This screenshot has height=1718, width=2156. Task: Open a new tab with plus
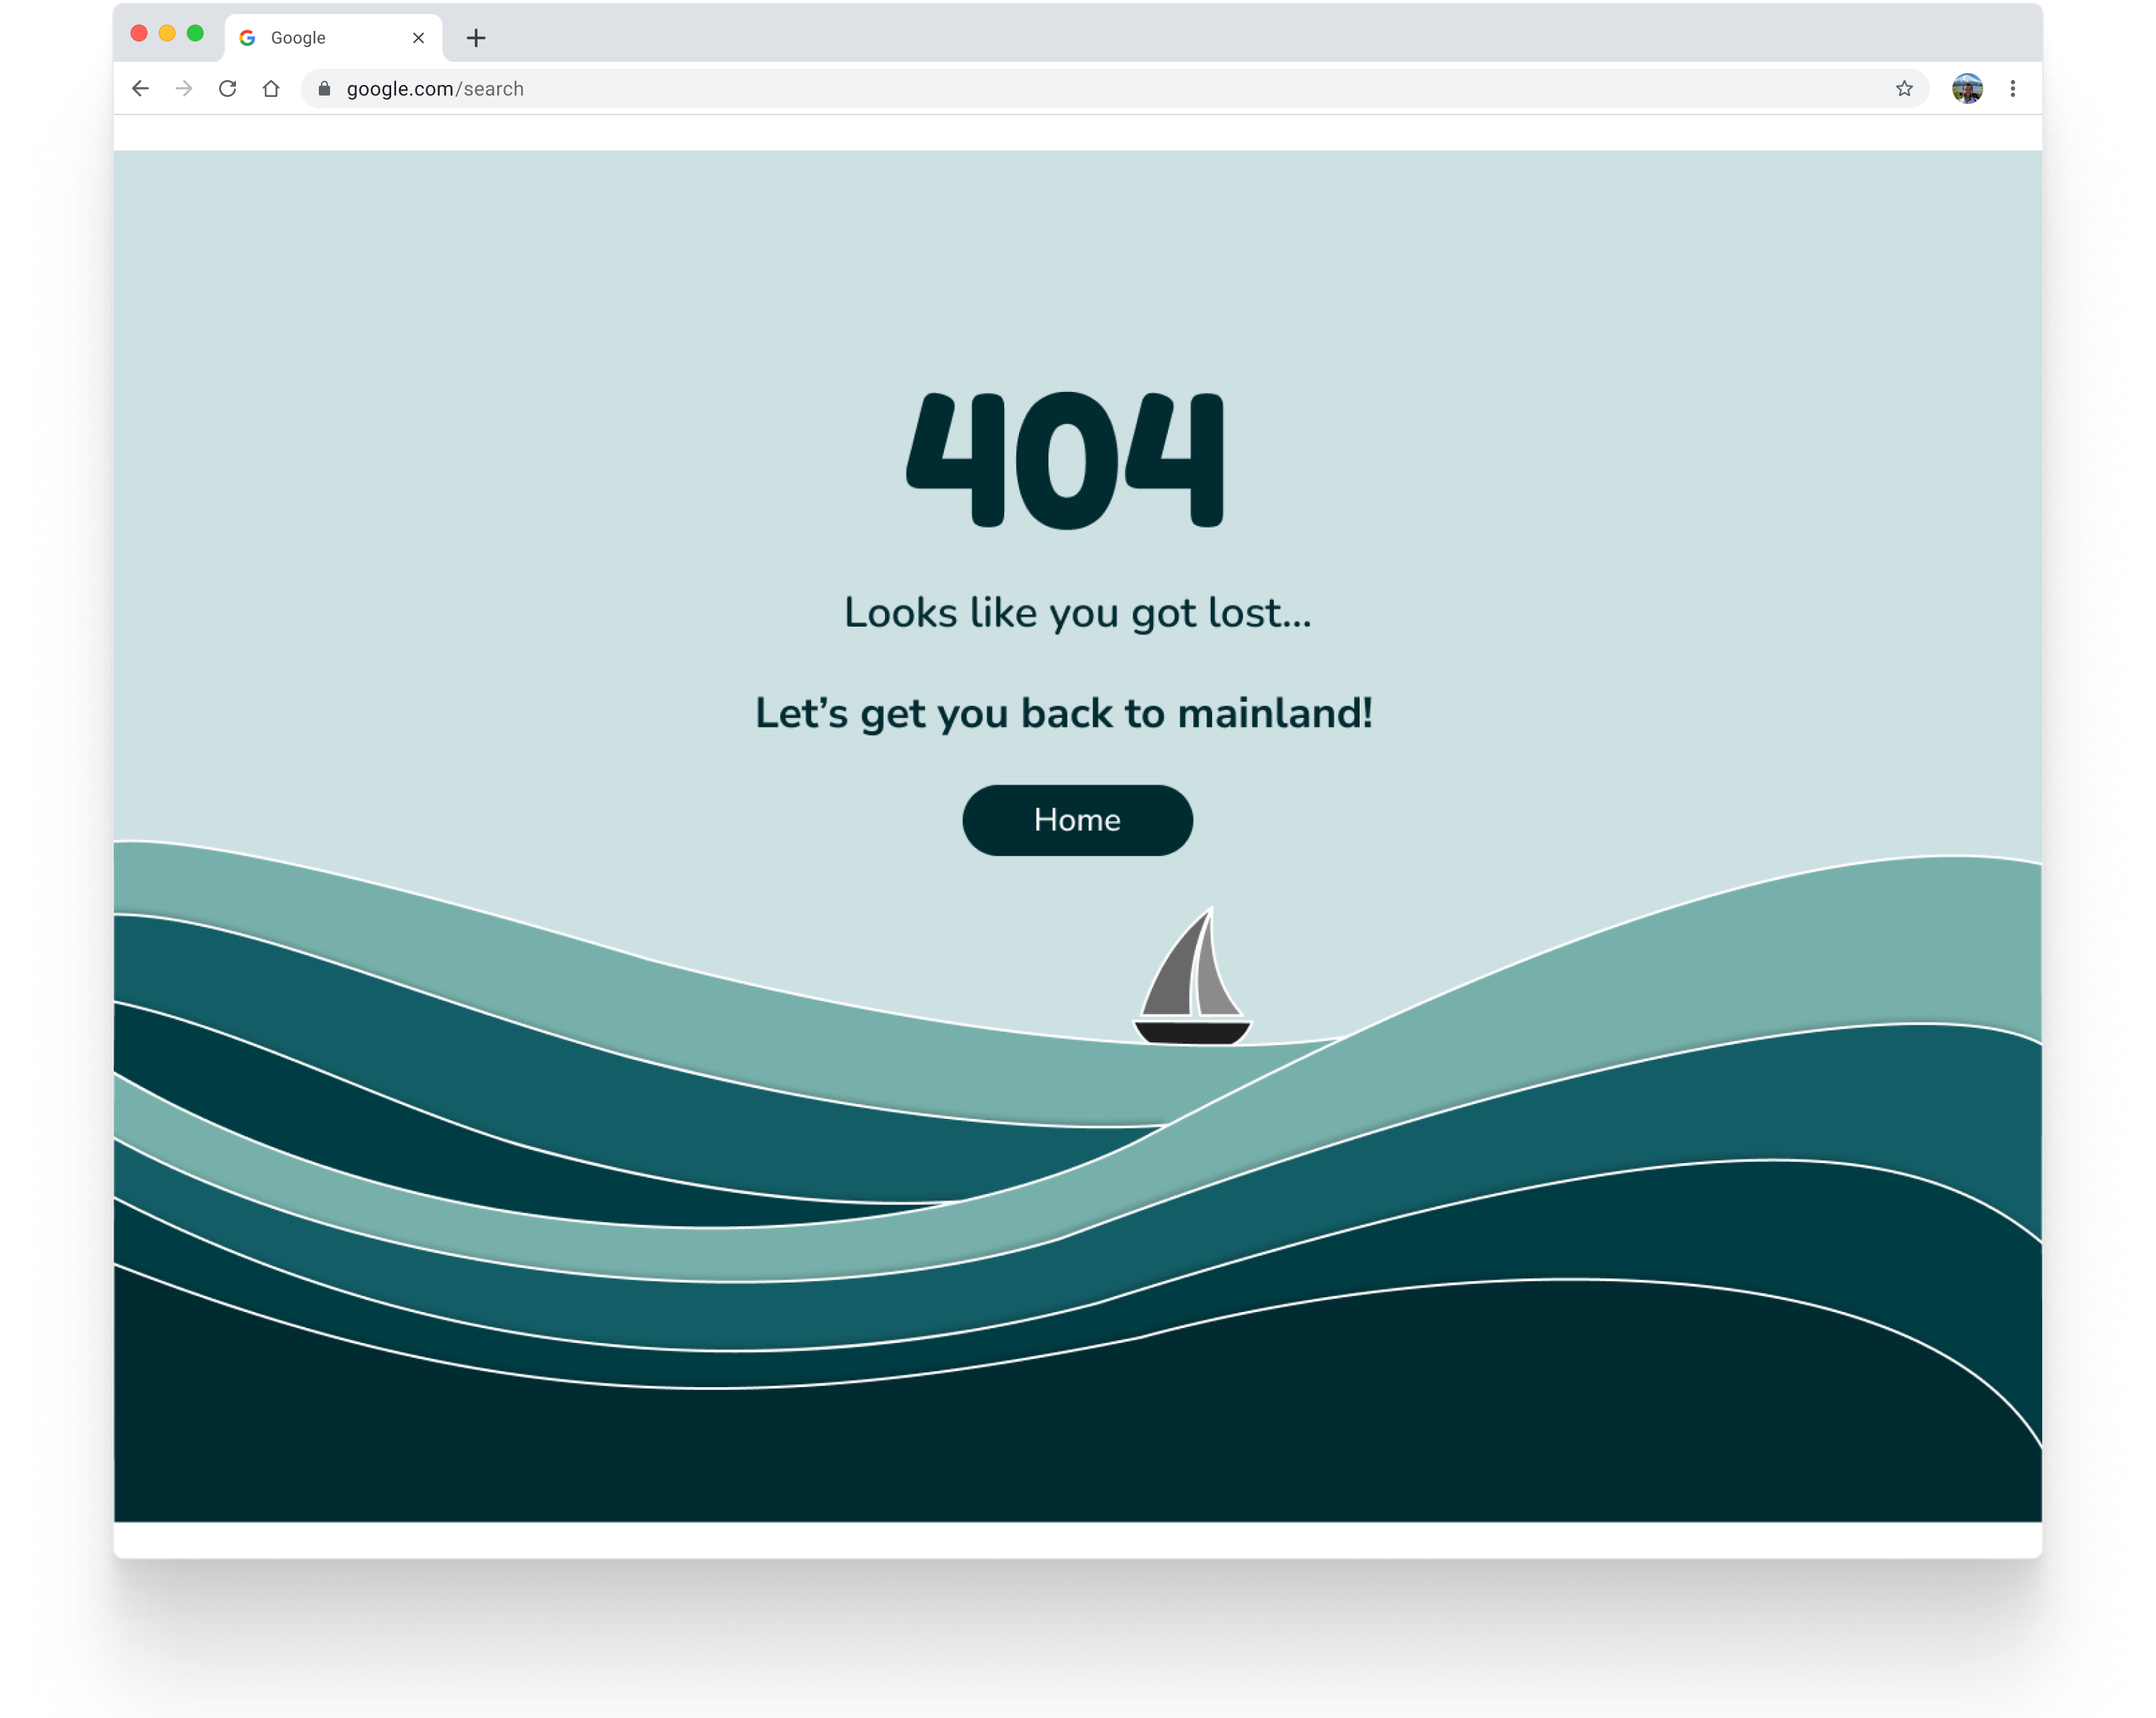click(476, 38)
